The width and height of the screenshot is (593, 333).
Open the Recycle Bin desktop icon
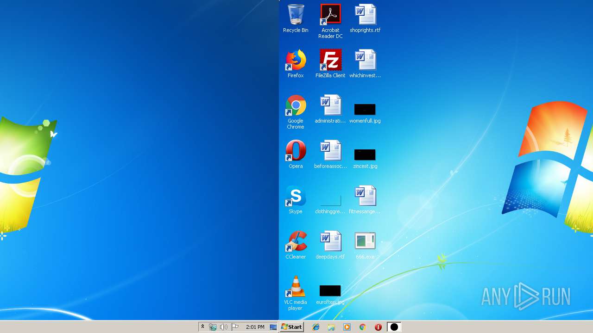(296, 18)
